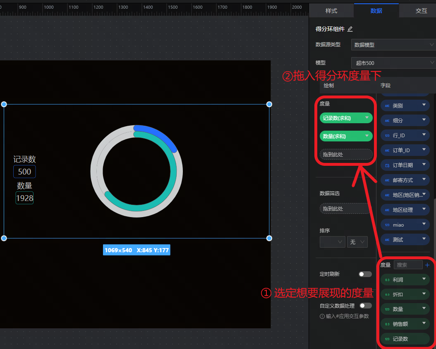Switch to the 交互 tab
The height and width of the screenshot is (349, 436).
(421, 11)
